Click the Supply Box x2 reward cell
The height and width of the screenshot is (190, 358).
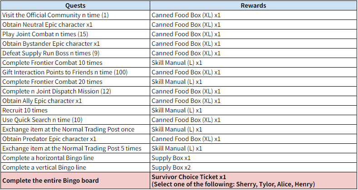click(x=171, y=167)
